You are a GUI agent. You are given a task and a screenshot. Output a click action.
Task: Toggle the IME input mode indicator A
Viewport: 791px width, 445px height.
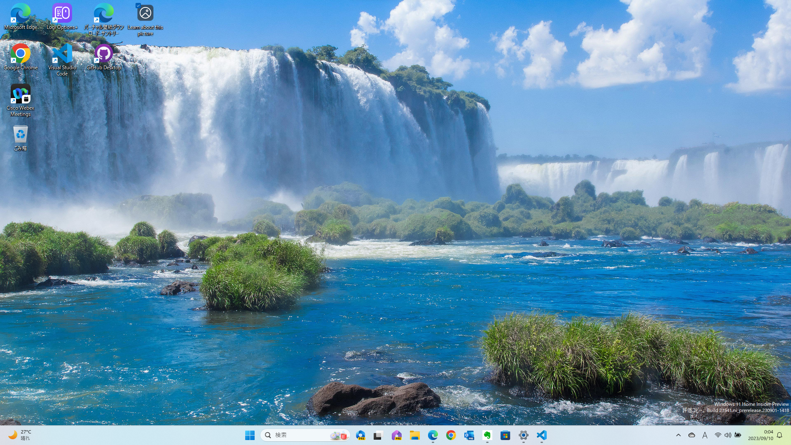[x=704, y=435]
